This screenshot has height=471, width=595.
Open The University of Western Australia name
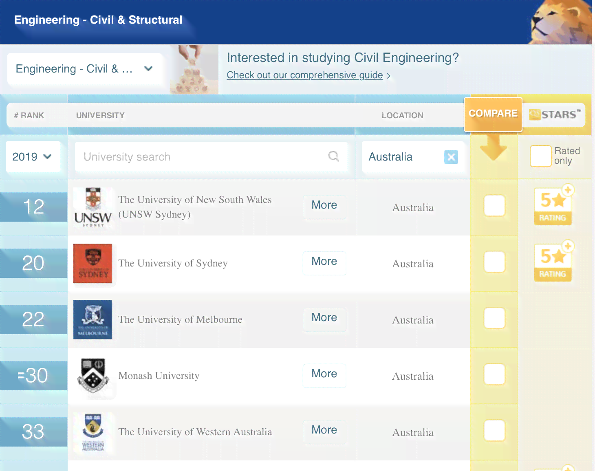pyautogui.click(x=195, y=432)
